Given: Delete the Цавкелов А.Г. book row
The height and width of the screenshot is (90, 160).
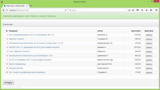Looking at the screenshot, I should coord(149,56).
